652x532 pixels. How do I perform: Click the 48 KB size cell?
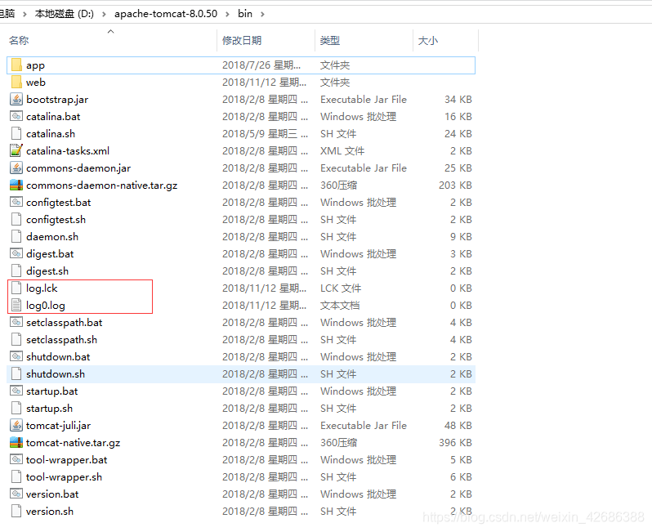pyautogui.click(x=458, y=426)
